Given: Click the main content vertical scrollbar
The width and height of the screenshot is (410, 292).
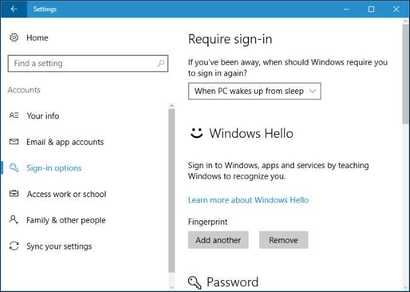Looking at the screenshot, I should click(406, 76).
